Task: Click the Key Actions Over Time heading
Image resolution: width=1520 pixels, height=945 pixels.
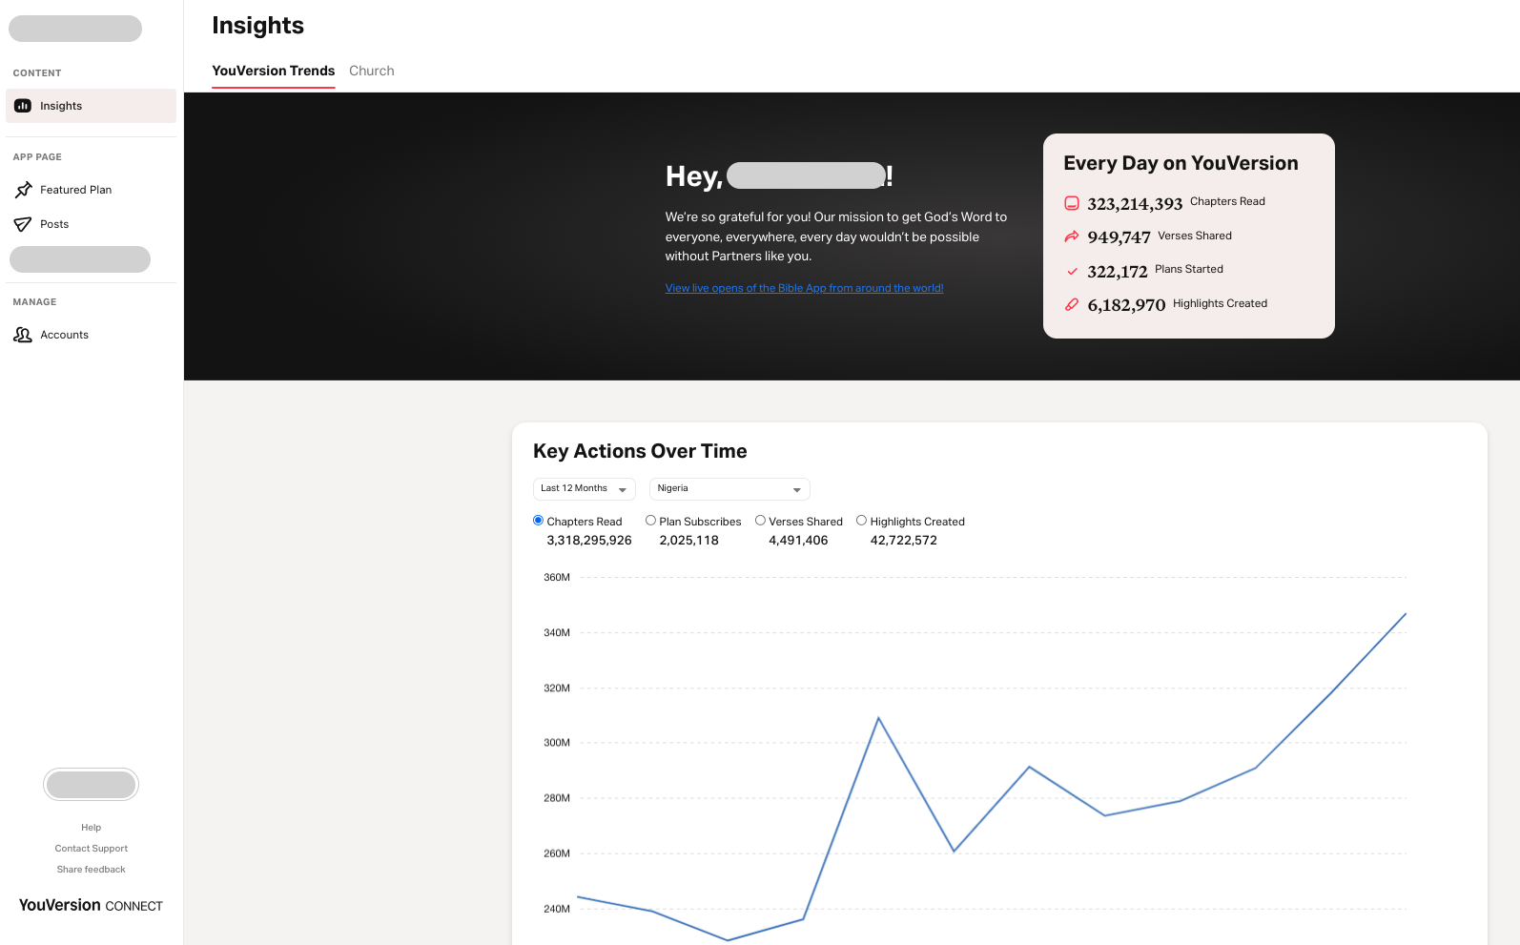Action: (640, 451)
